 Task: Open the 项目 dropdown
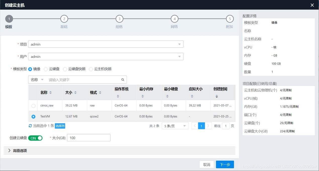106,44
